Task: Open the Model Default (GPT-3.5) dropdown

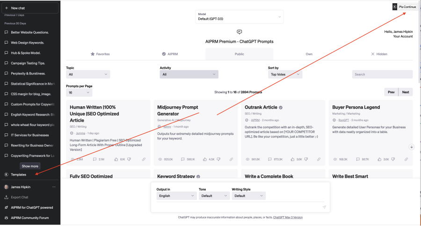Action: point(239,17)
